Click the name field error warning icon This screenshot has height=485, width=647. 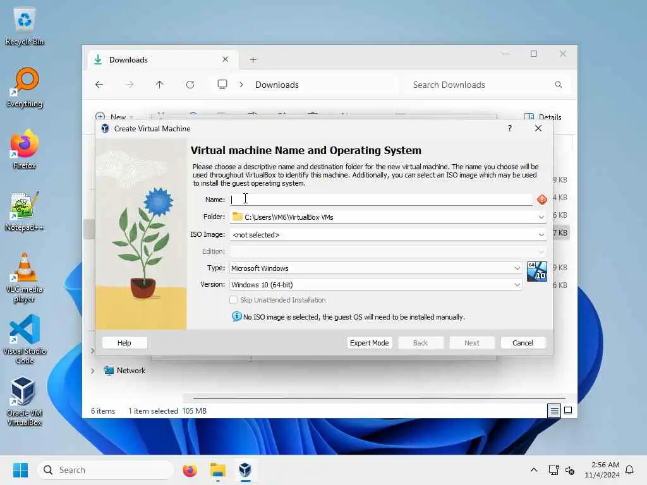[x=541, y=200]
